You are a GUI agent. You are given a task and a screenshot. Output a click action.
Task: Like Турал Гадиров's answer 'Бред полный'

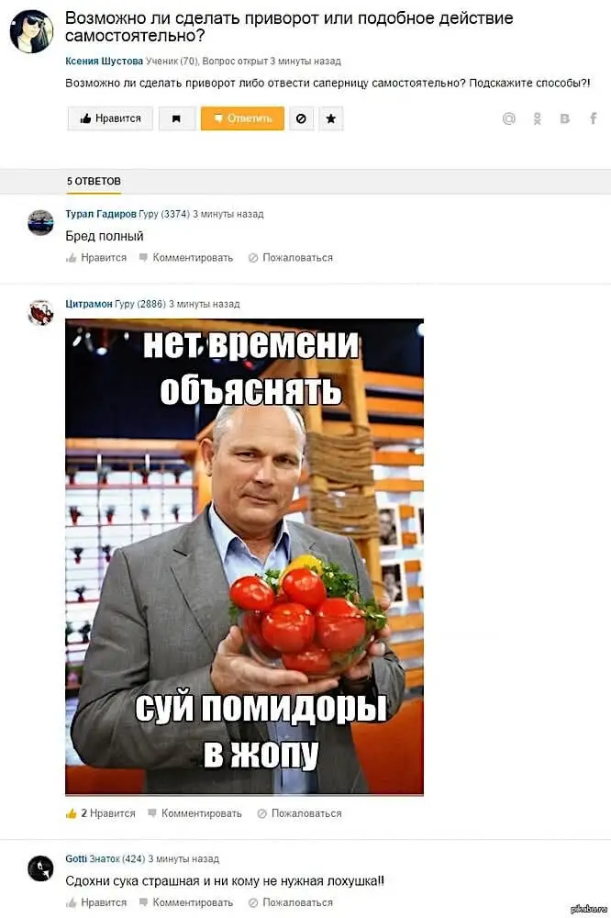(96, 258)
